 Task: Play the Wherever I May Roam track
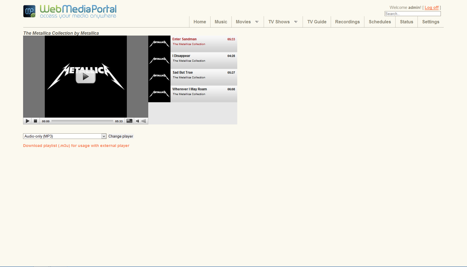tap(190, 89)
